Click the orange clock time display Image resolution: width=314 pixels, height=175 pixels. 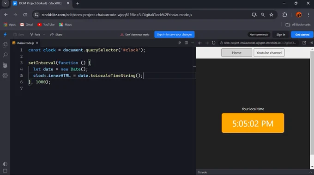[253, 123]
